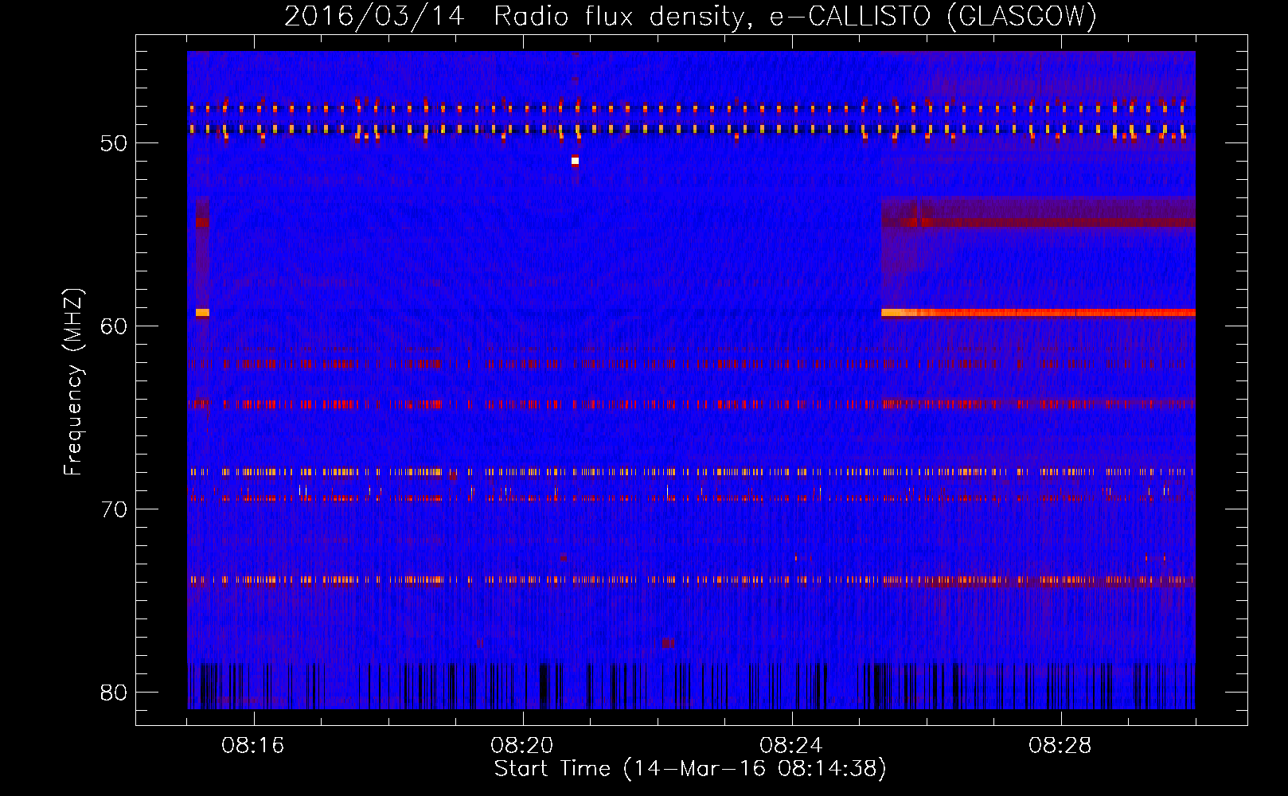
Task: Click the 08:20 time tick label
Action: (522, 746)
